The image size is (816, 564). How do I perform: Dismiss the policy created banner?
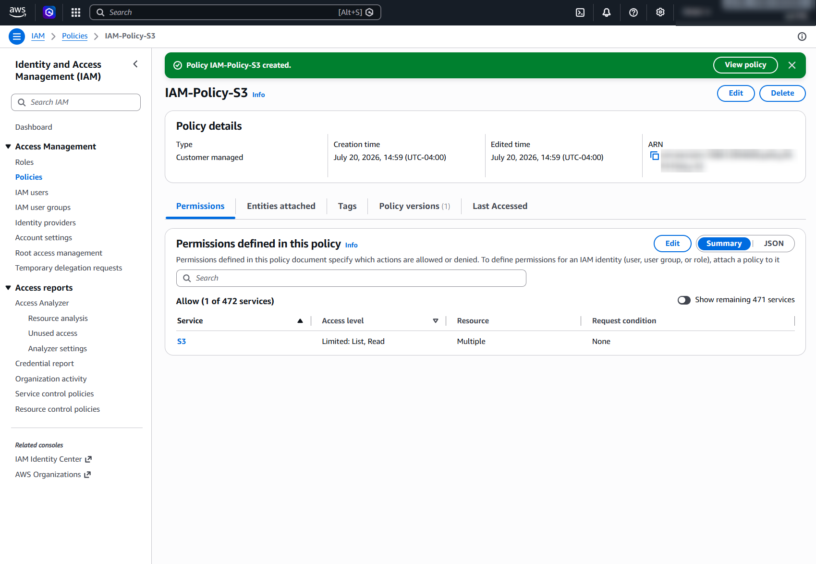[792, 65]
